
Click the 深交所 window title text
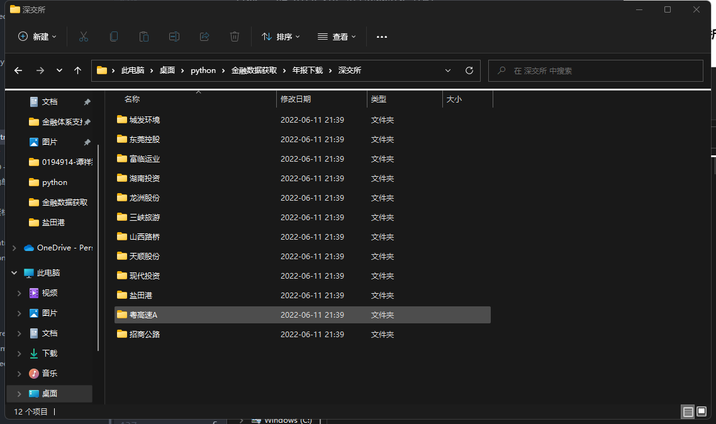pos(34,9)
